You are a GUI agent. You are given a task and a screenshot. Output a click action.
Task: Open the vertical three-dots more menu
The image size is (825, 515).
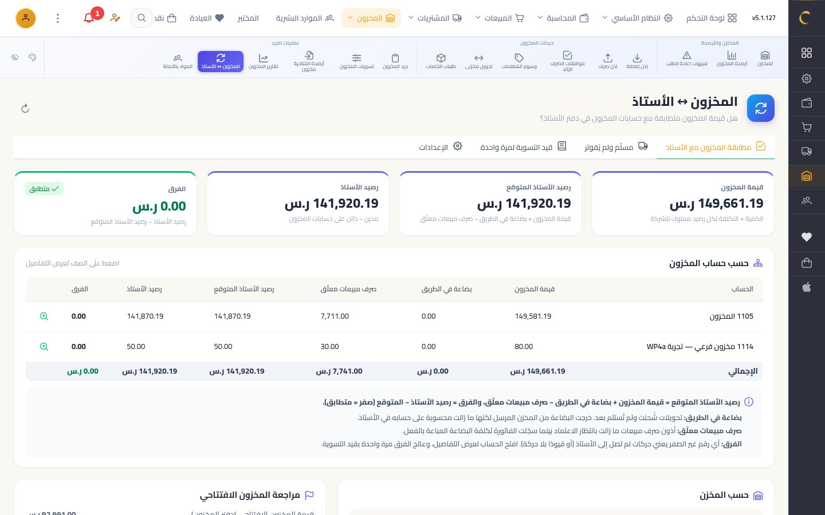[58, 18]
